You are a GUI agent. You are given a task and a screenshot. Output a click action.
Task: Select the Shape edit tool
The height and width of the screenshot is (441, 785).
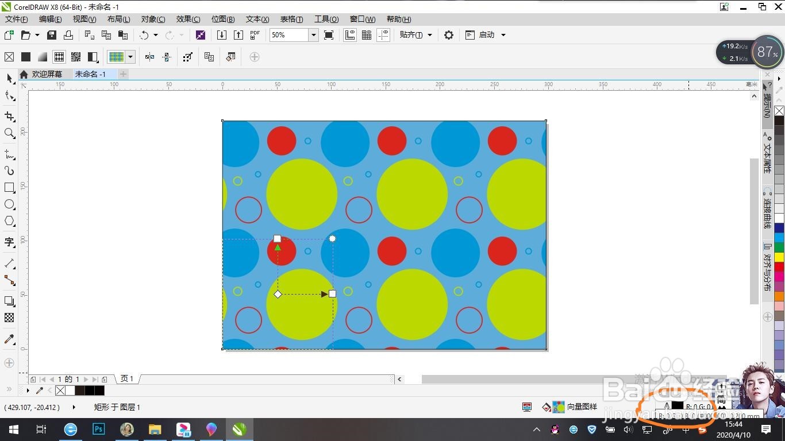tap(9, 95)
